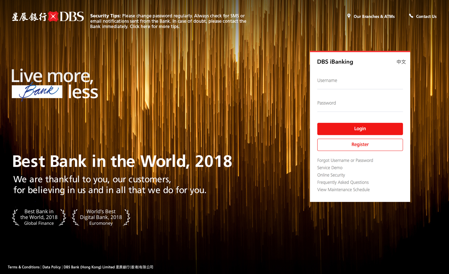449x274 pixels.
Task: Open the Service Demo link
Action: coord(330,168)
